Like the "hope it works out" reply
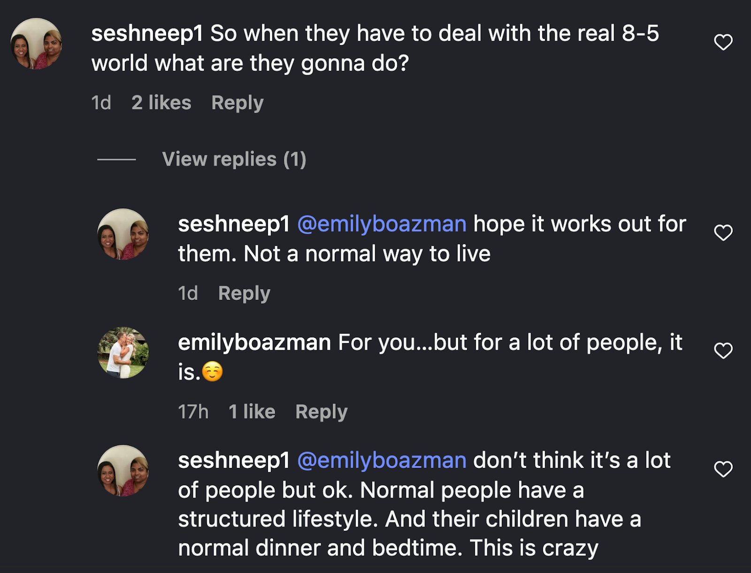This screenshot has height=573, width=751. (x=723, y=233)
